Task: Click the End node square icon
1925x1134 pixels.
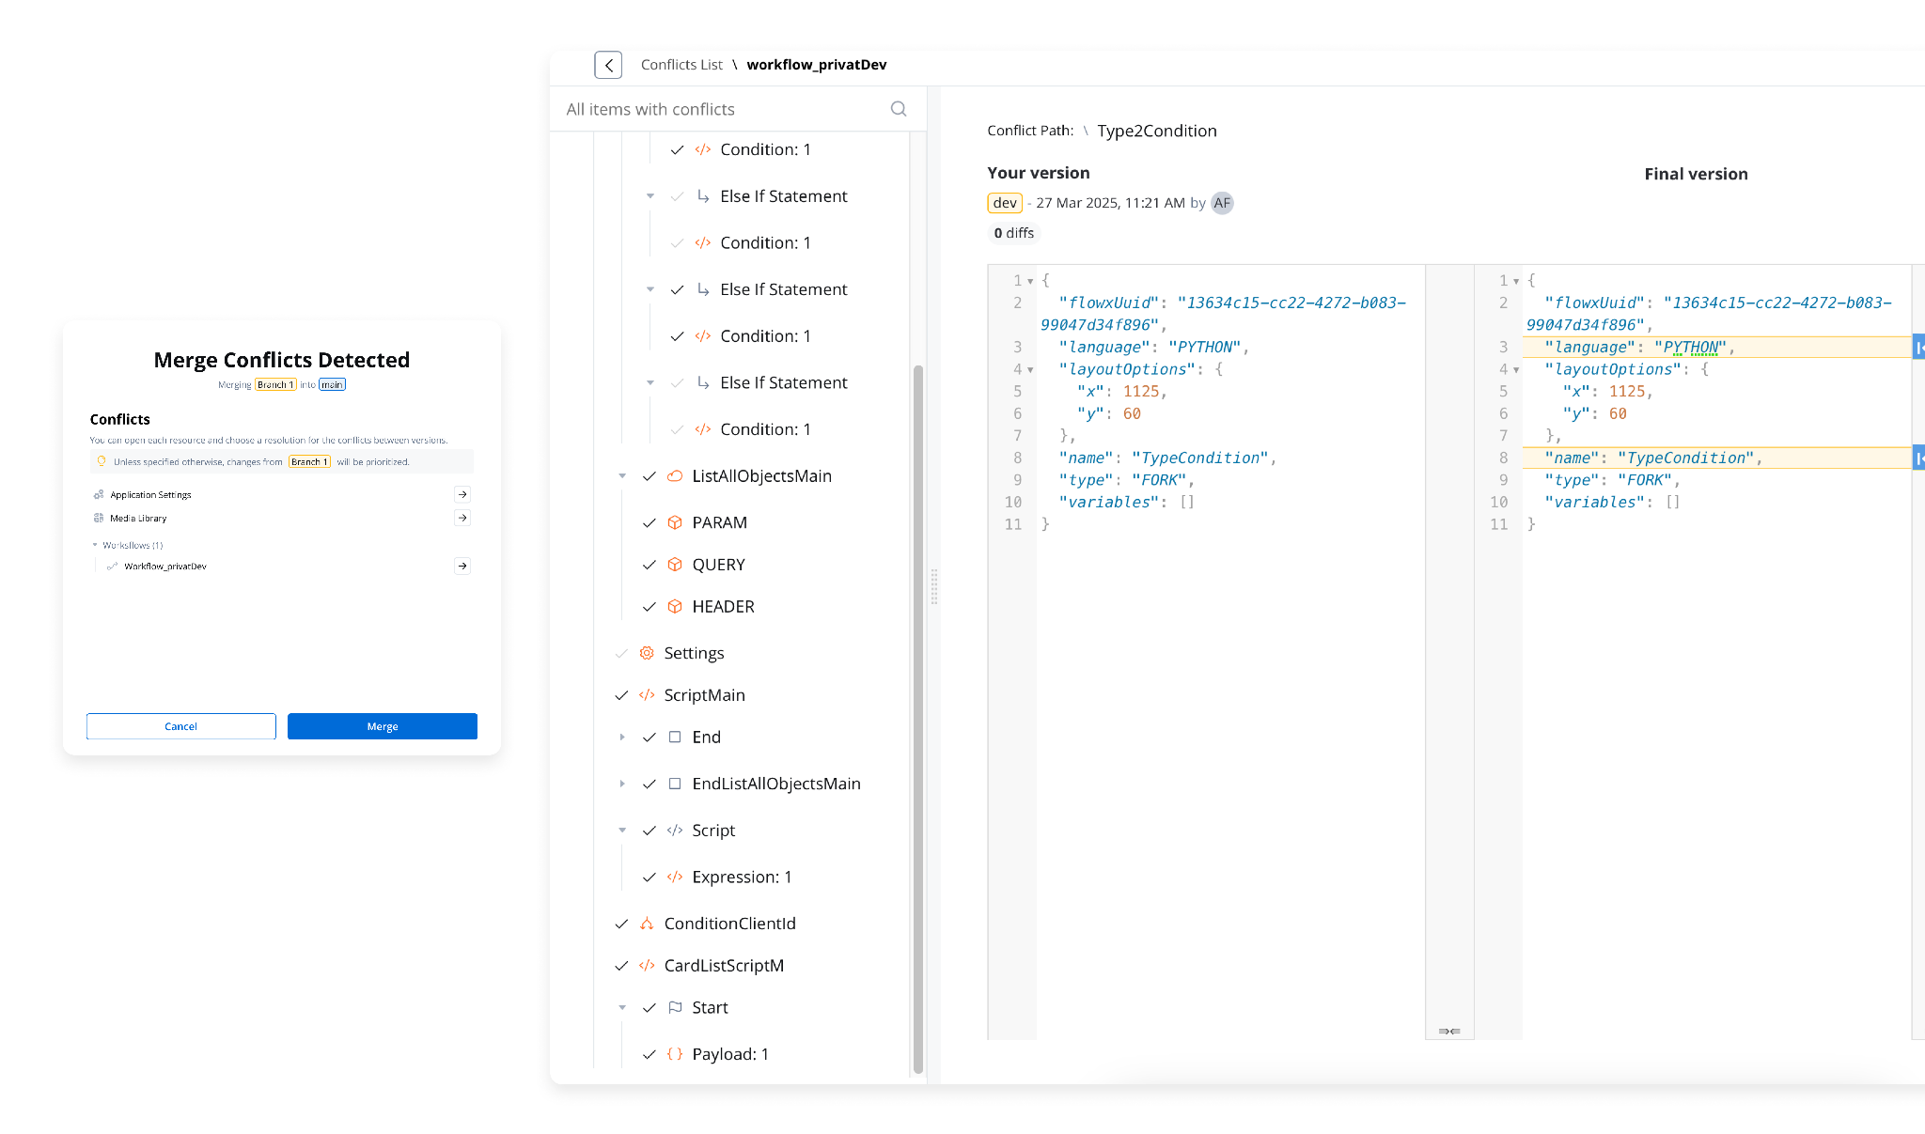Action: click(x=675, y=738)
